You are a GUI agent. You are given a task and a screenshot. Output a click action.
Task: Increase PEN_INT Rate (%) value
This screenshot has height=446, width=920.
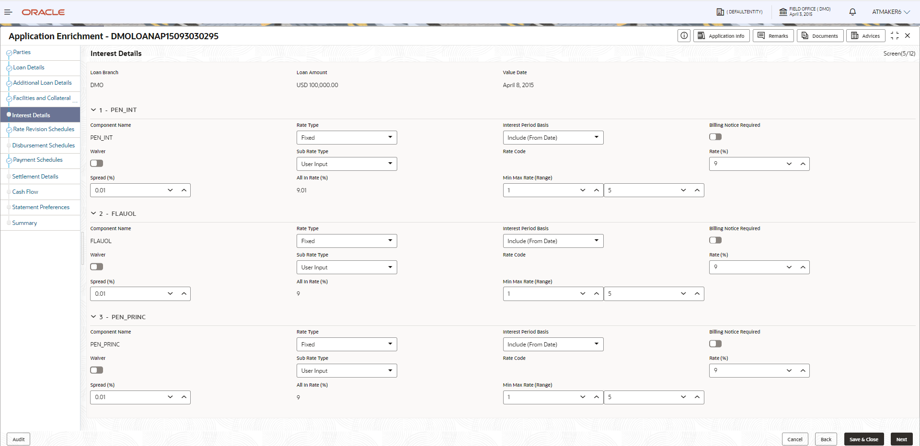[x=803, y=164]
